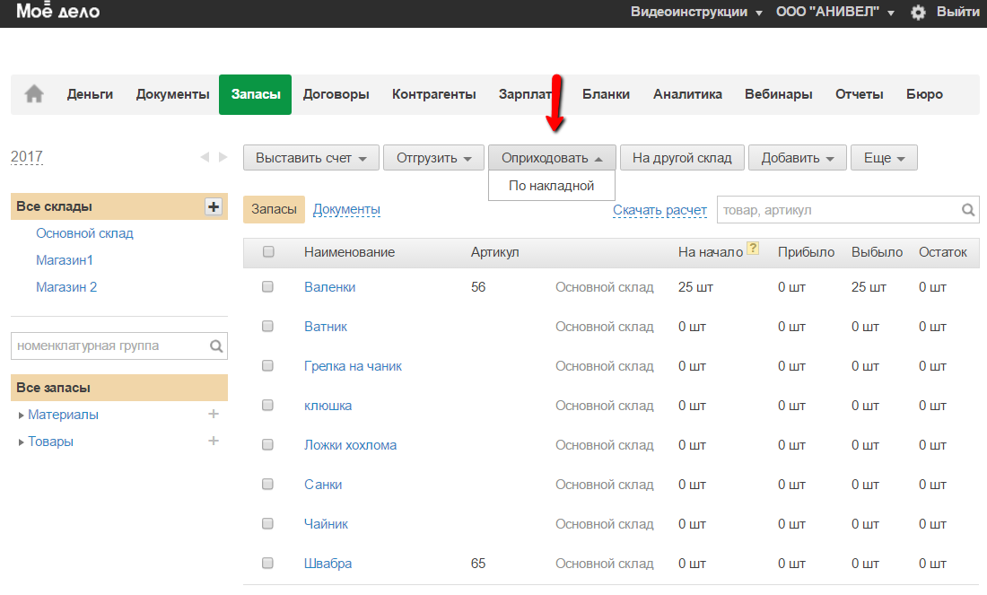
Task: Open the help hint next to На начало
Action: (x=753, y=249)
